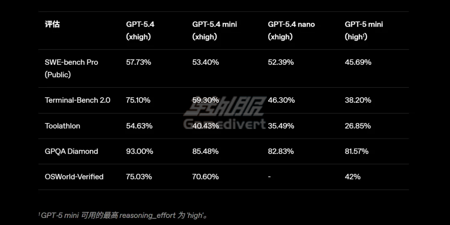
Task: Click the Toolathlon row label
Action: coord(62,126)
